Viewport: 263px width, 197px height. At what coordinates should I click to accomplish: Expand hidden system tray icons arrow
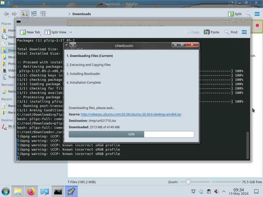pos(224,191)
